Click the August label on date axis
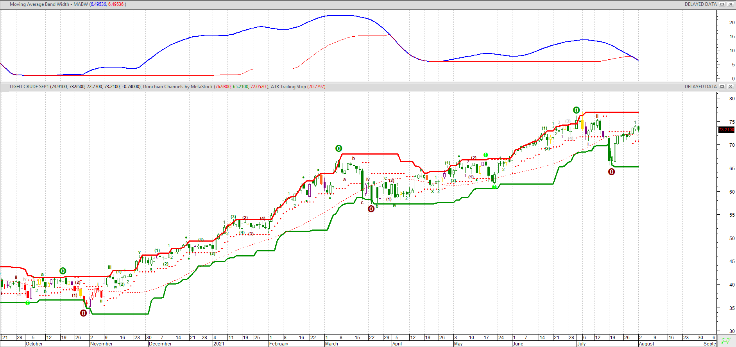The image size is (736, 347). tap(646, 344)
